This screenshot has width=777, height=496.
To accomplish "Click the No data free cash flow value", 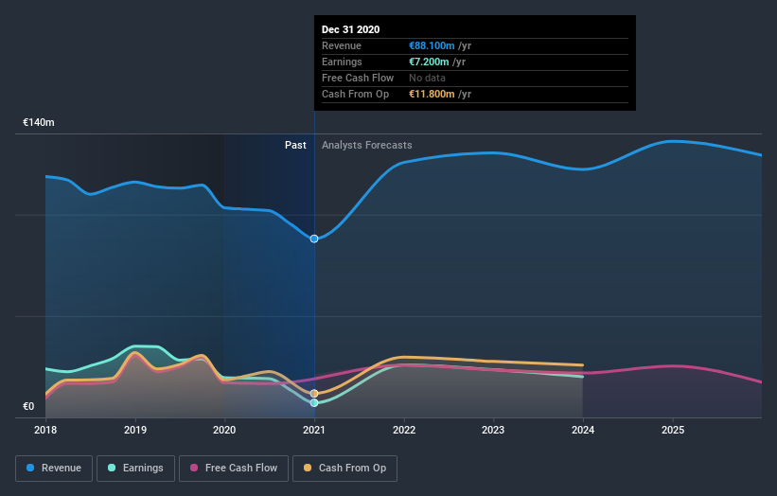I will click(427, 78).
